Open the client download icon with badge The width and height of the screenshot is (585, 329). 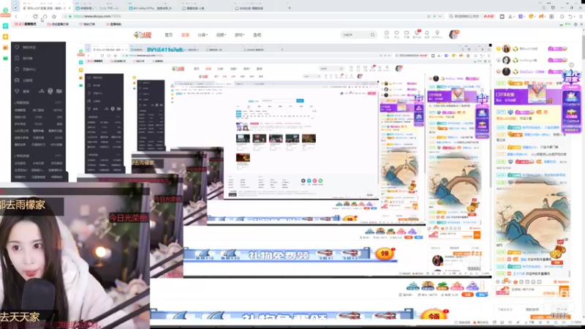(417, 34)
